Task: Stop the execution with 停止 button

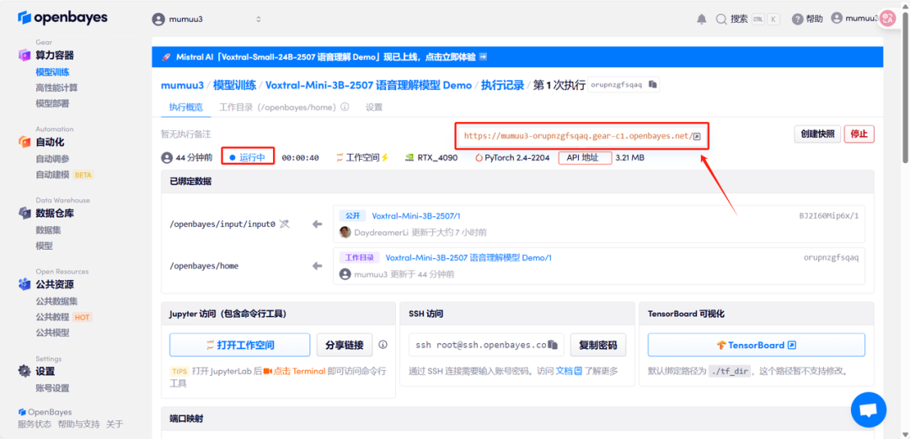Action: (x=859, y=134)
